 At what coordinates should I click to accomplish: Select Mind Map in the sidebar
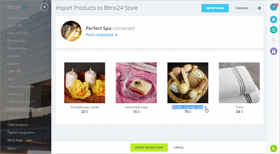coord(15,140)
